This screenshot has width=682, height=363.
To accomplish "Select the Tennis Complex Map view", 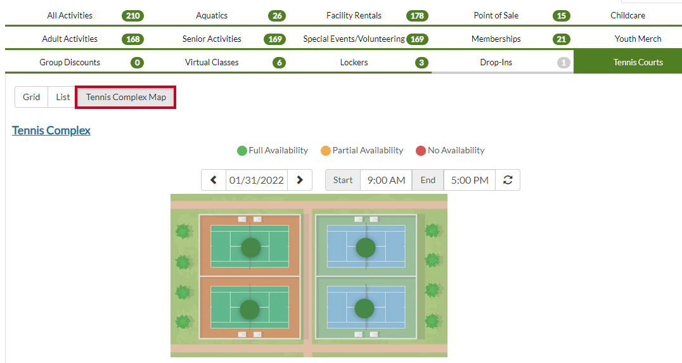I will tap(125, 97).
